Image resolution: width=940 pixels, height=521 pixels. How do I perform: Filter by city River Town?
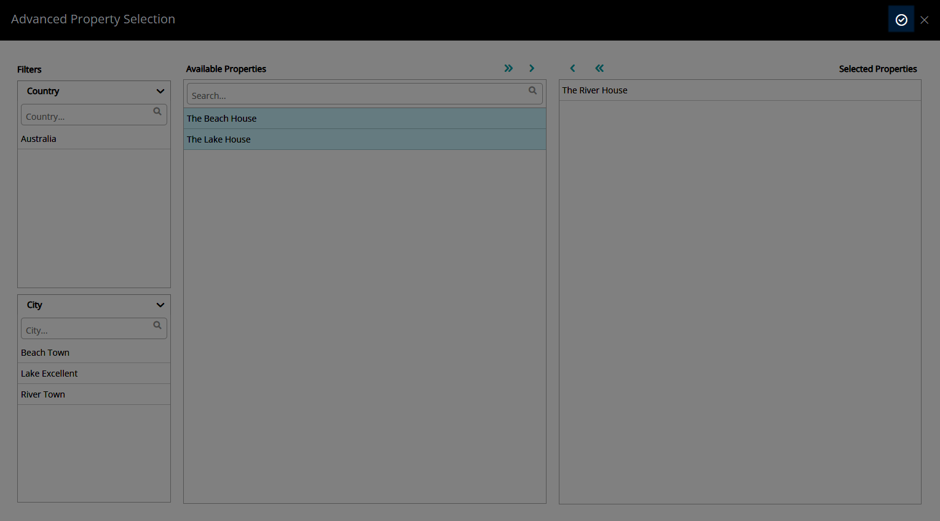94,394
